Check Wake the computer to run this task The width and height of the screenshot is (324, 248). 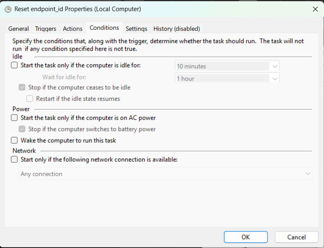point(14,140)
